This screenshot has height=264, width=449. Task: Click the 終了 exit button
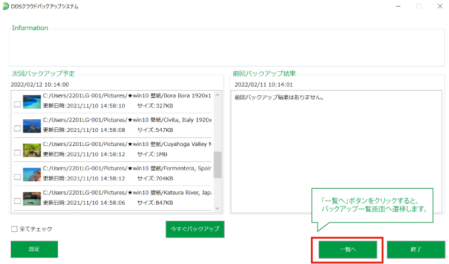416,249
